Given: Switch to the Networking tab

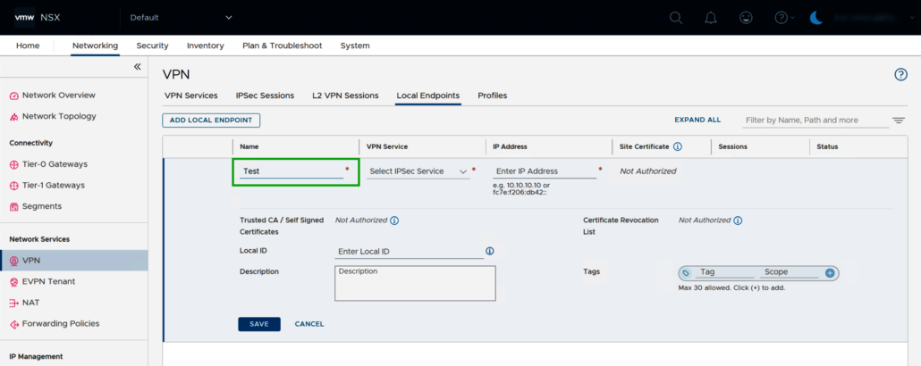Looking at the screenshot, I should click(x=95, y=46).
